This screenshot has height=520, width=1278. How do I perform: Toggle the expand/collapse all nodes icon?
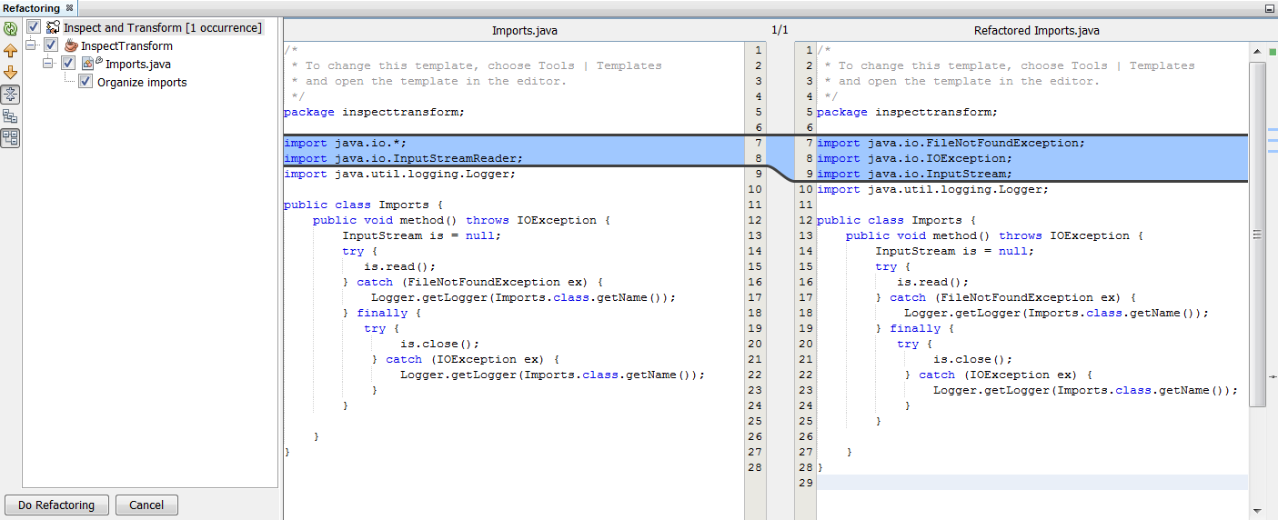pyautogui.click(x=11, y=94)
